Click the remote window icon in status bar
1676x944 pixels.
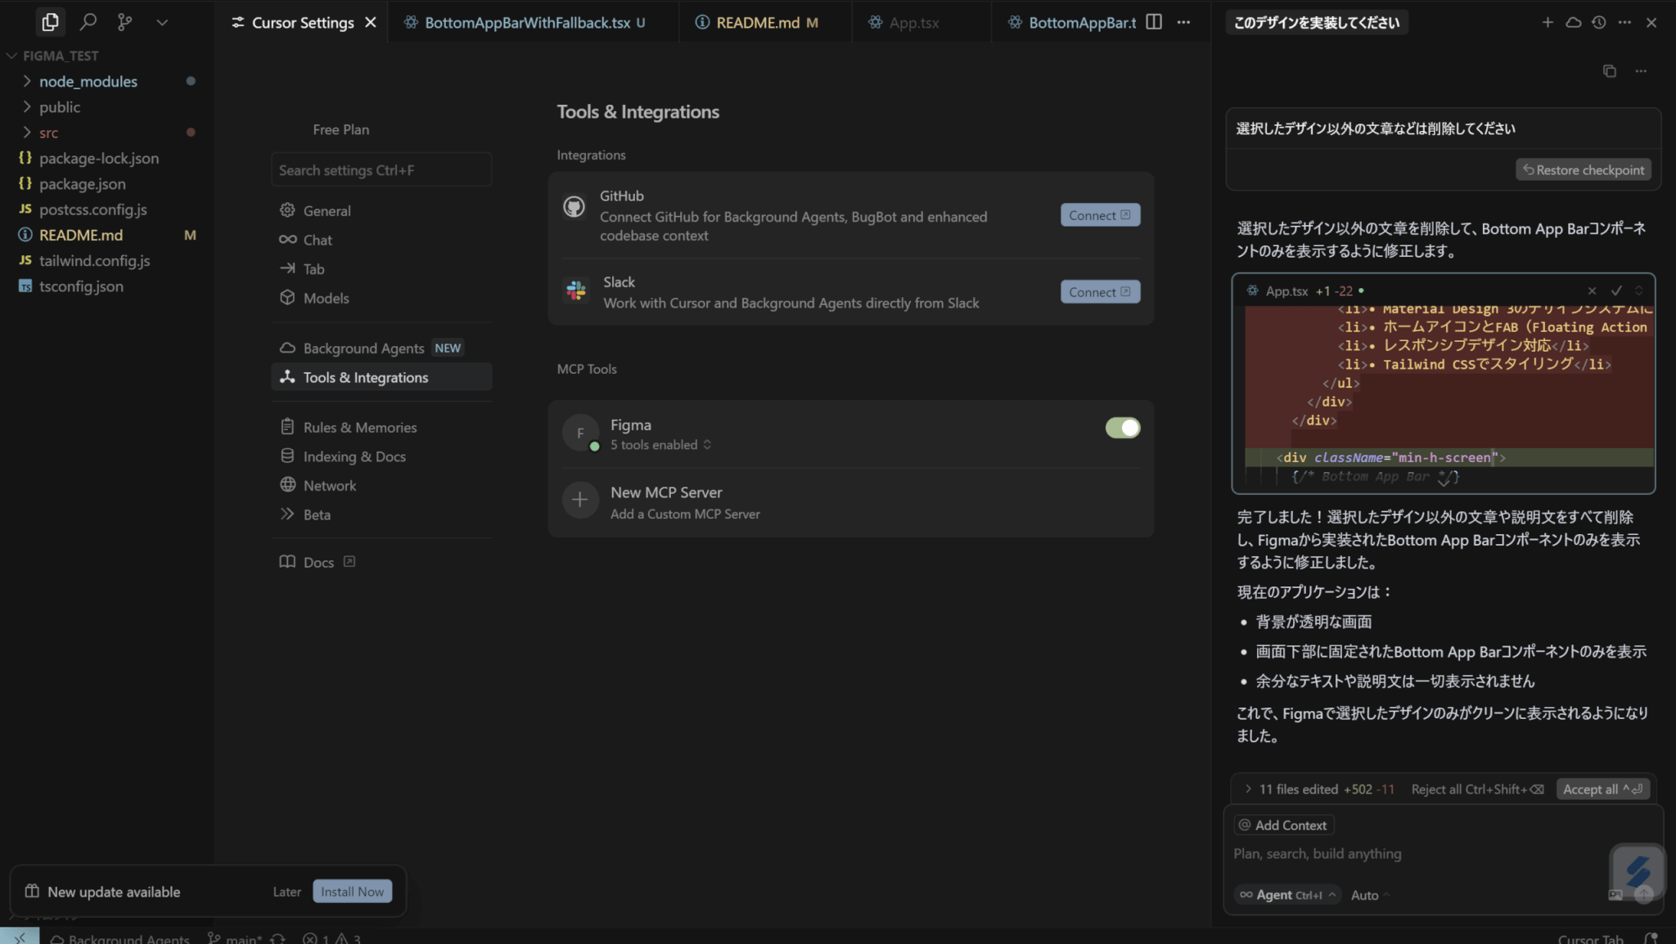19,937
